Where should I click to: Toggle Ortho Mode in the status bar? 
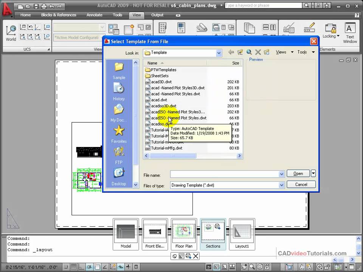(x=81, y=267)
